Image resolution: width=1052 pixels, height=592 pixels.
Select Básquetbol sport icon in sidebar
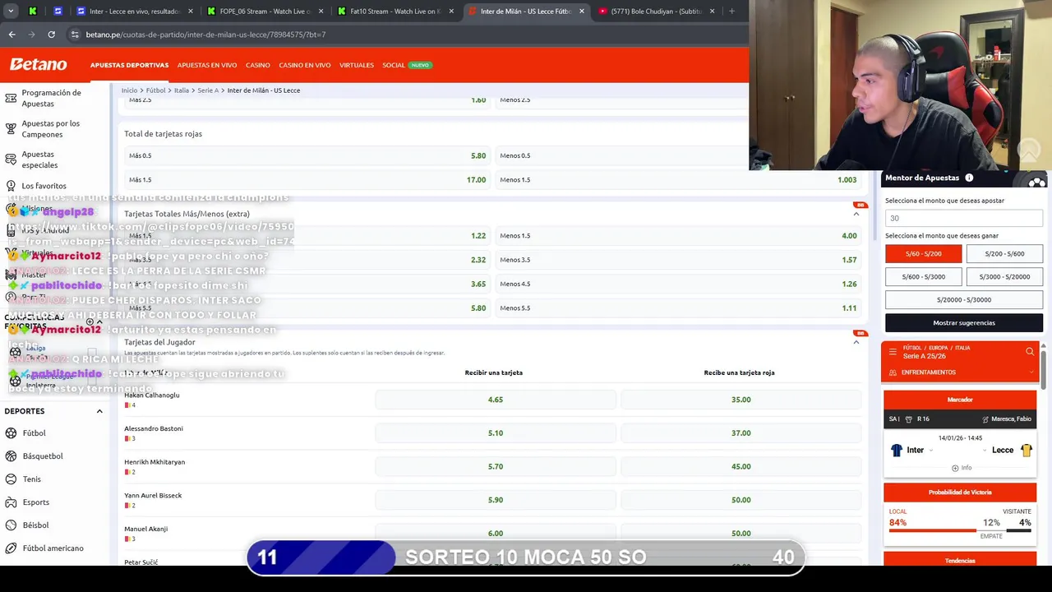click(x=11, y=456)
